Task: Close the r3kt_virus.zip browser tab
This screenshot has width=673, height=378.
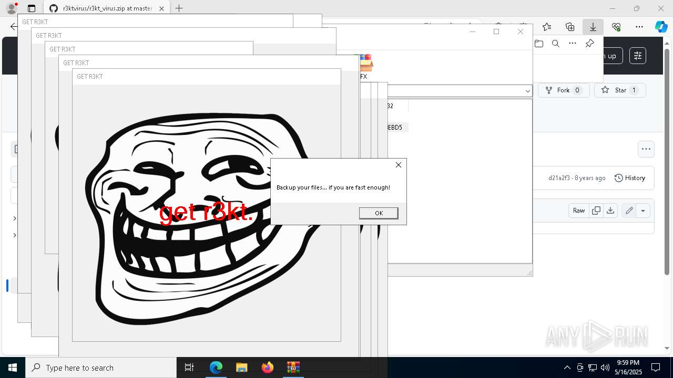Action: (x=162, y=8)
